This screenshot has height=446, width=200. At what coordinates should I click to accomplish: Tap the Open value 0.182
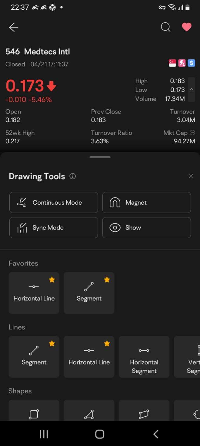pyautogui.click(x=13, y=120)
